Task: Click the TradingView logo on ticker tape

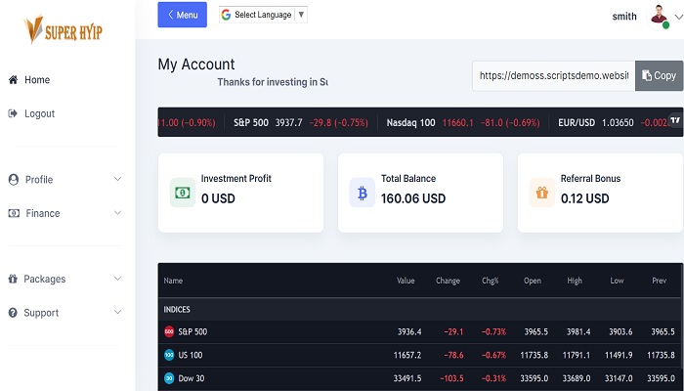Action: (675, 120)
